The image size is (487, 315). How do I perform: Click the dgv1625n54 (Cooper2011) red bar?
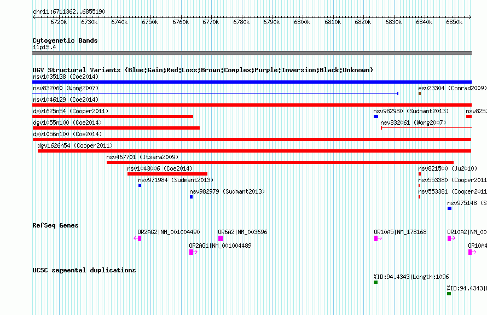tap(113, 116)
